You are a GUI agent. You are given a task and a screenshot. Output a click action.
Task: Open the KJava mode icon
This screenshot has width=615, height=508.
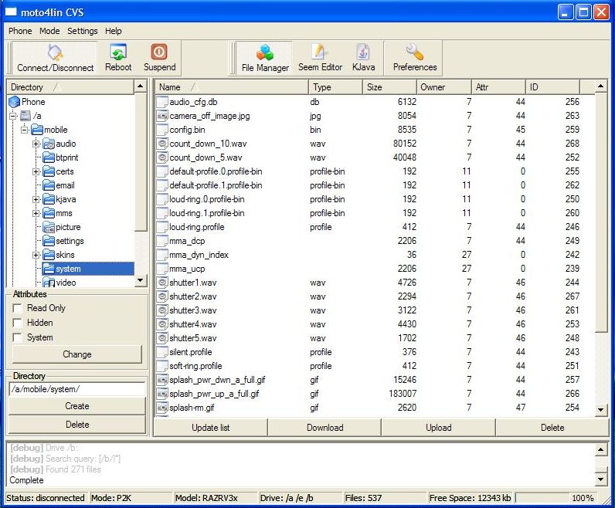tap(363, 52)
